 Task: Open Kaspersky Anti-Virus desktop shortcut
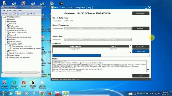point(4,84)
